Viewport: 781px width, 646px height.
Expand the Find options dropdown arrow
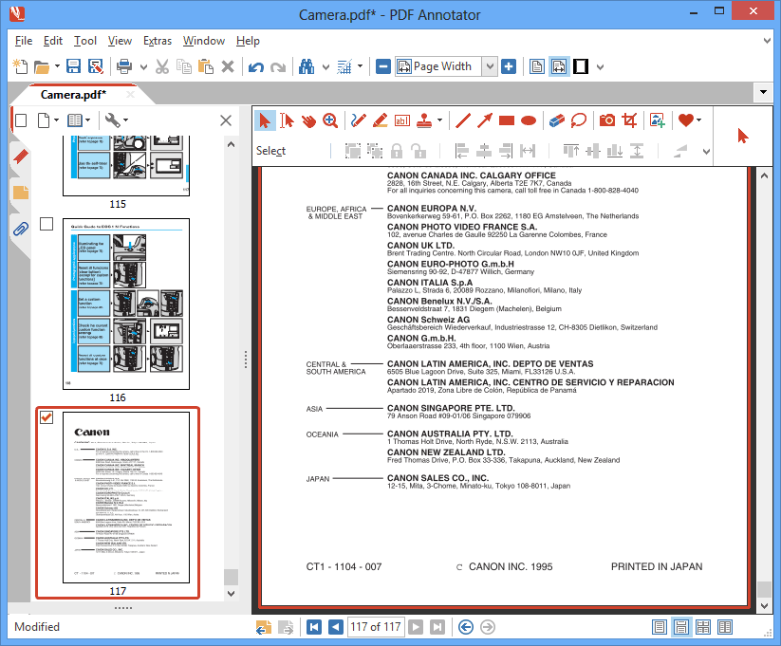(325, 66)
